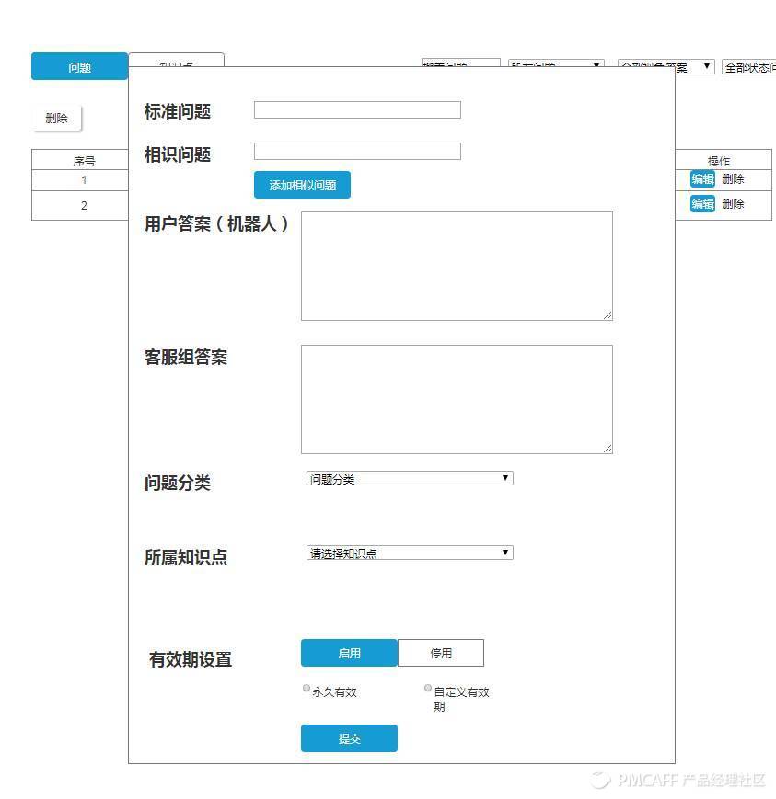776x799 pixels.
Task: Open the 全部状态问题 dropdown
Action: [746, 65]
